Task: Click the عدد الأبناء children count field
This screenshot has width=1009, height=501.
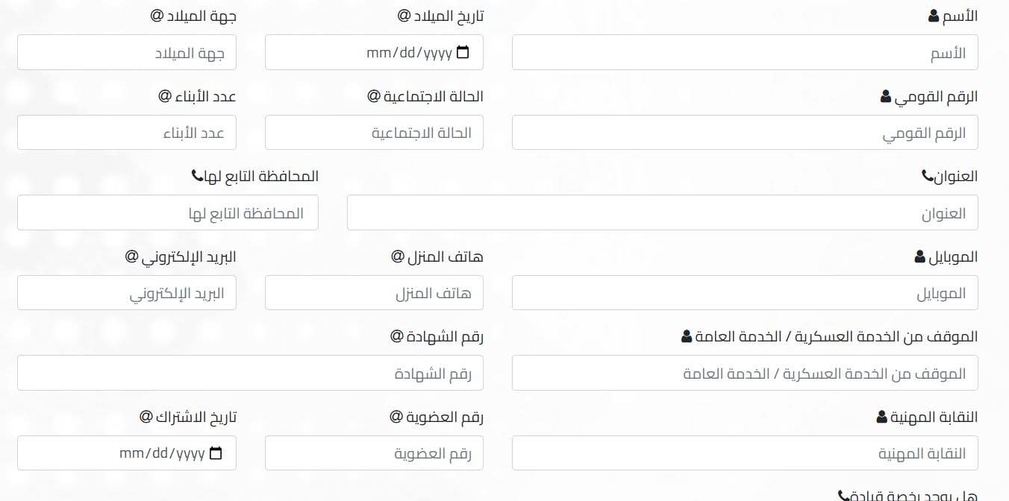Action: click(x=127, y=132)
